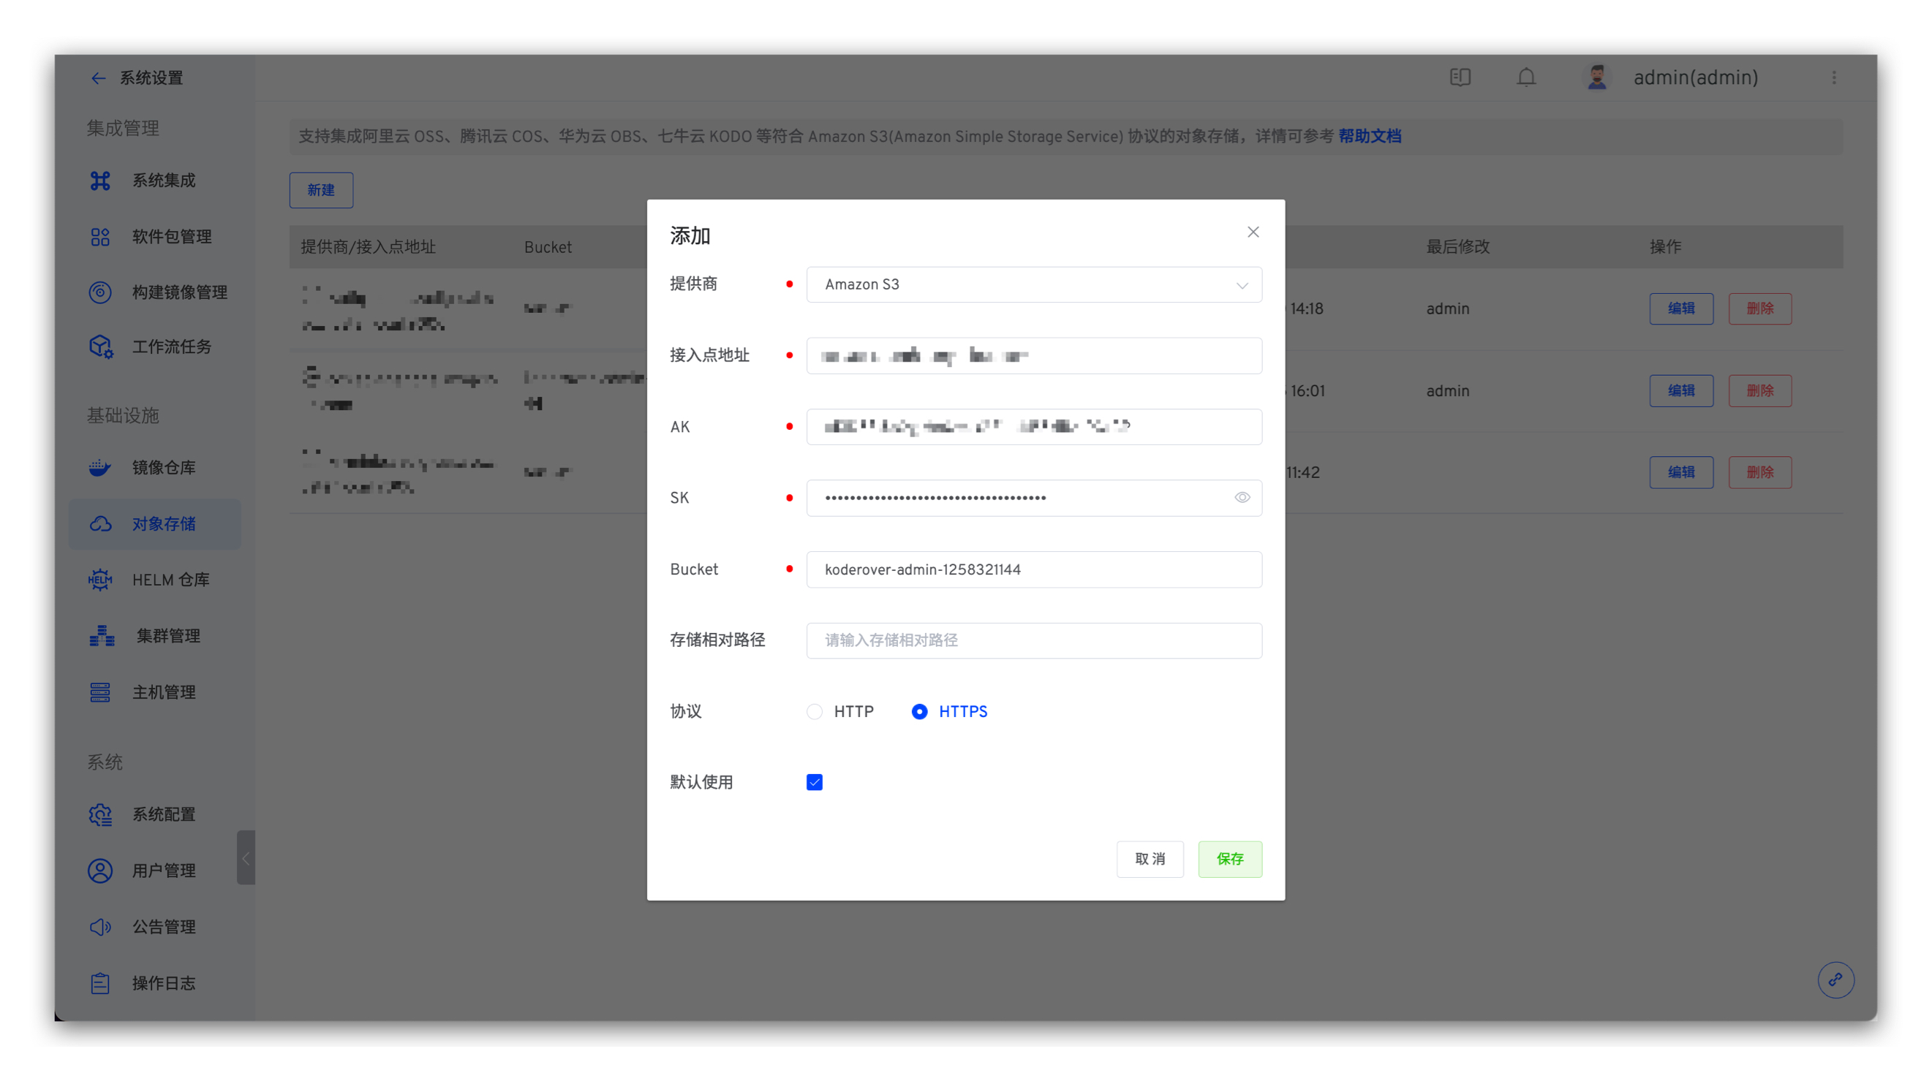
Task: Click the 存储相对路径 input field
Action: (1033, 640)
